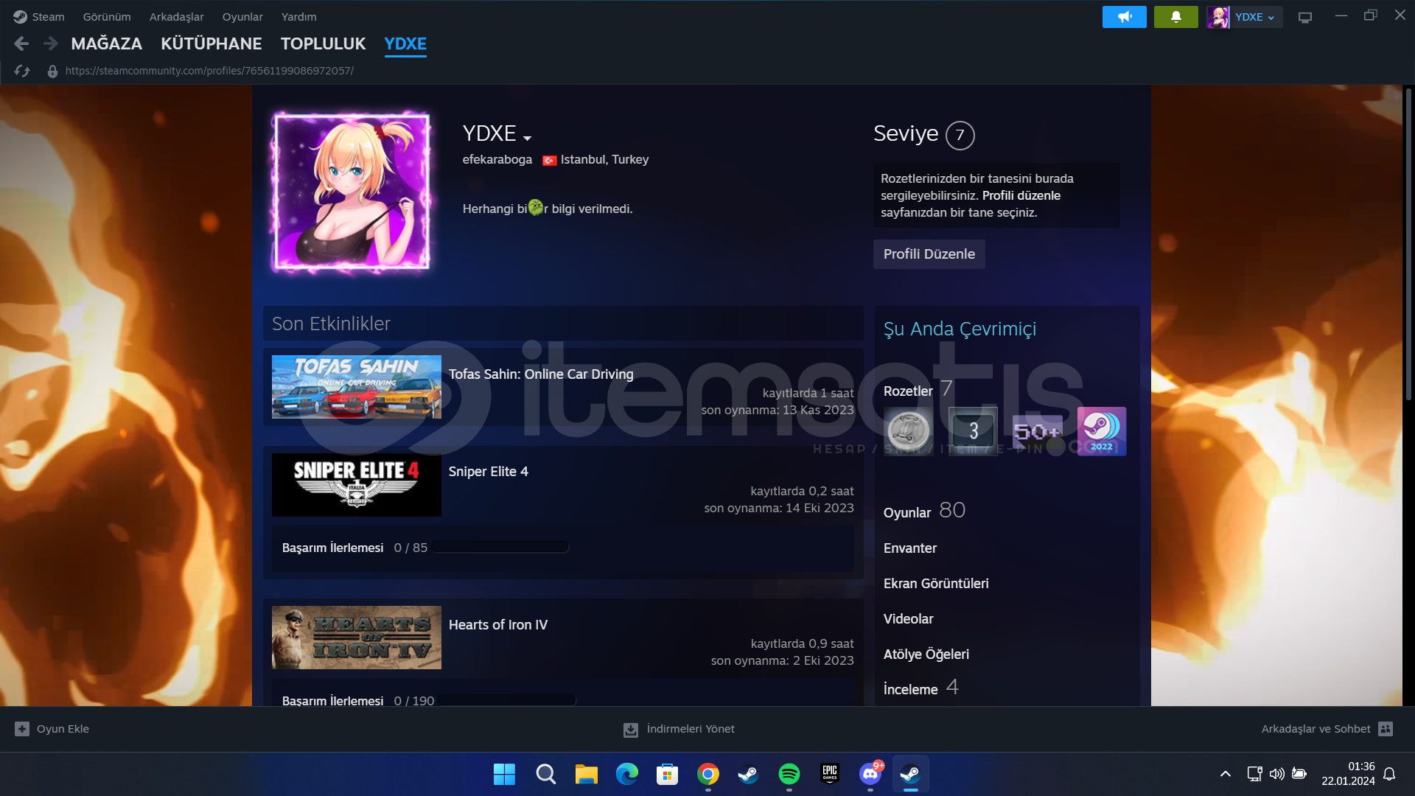Click the Profili Düzenle button
Image resolution: width=1415 pixels, height=796 pixels.
(929, 254)
